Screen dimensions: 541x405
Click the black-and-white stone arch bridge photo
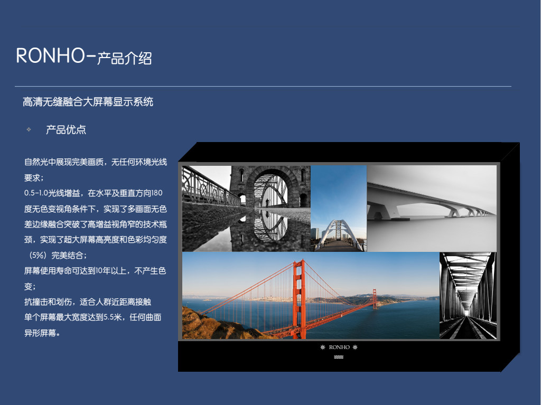point(246,208)
